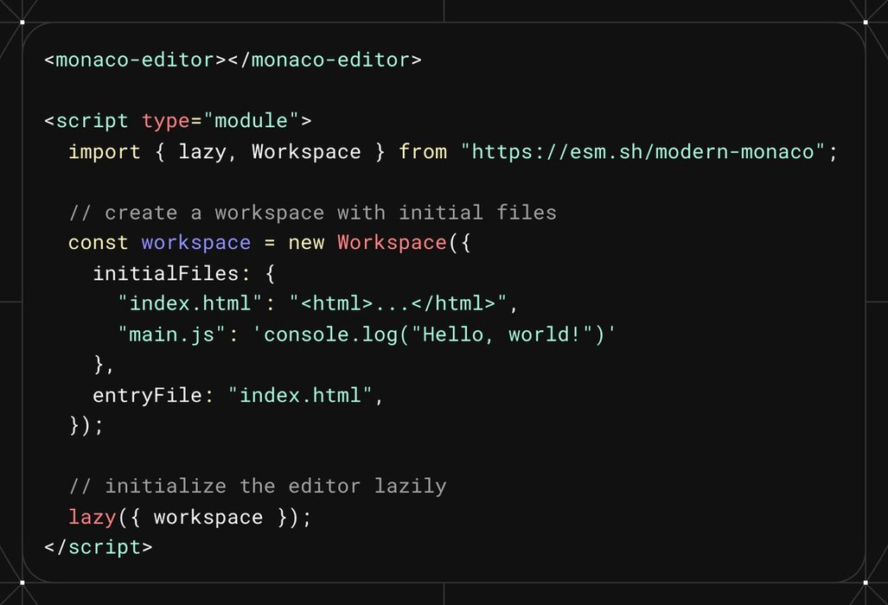This screenshot has width=888, height=605.
Task: Click the type attribute in script tag
Action: pyautogui.click(x=166, y=121)
